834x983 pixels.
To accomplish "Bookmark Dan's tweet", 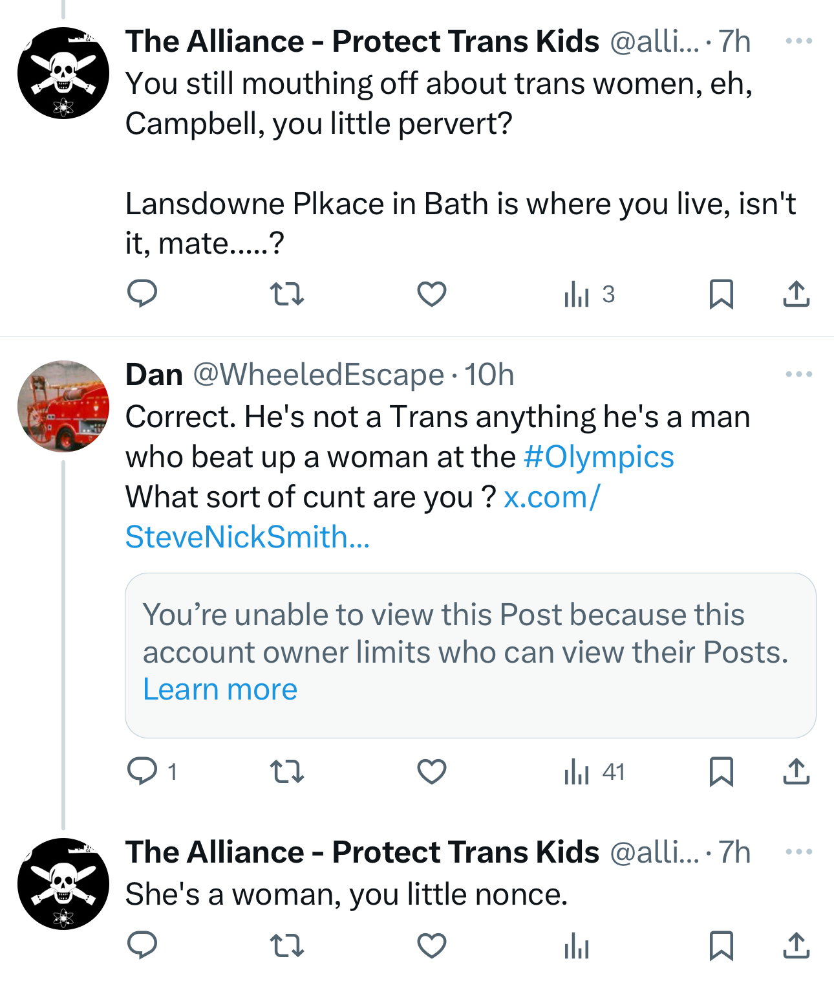I will coord(721,771).
